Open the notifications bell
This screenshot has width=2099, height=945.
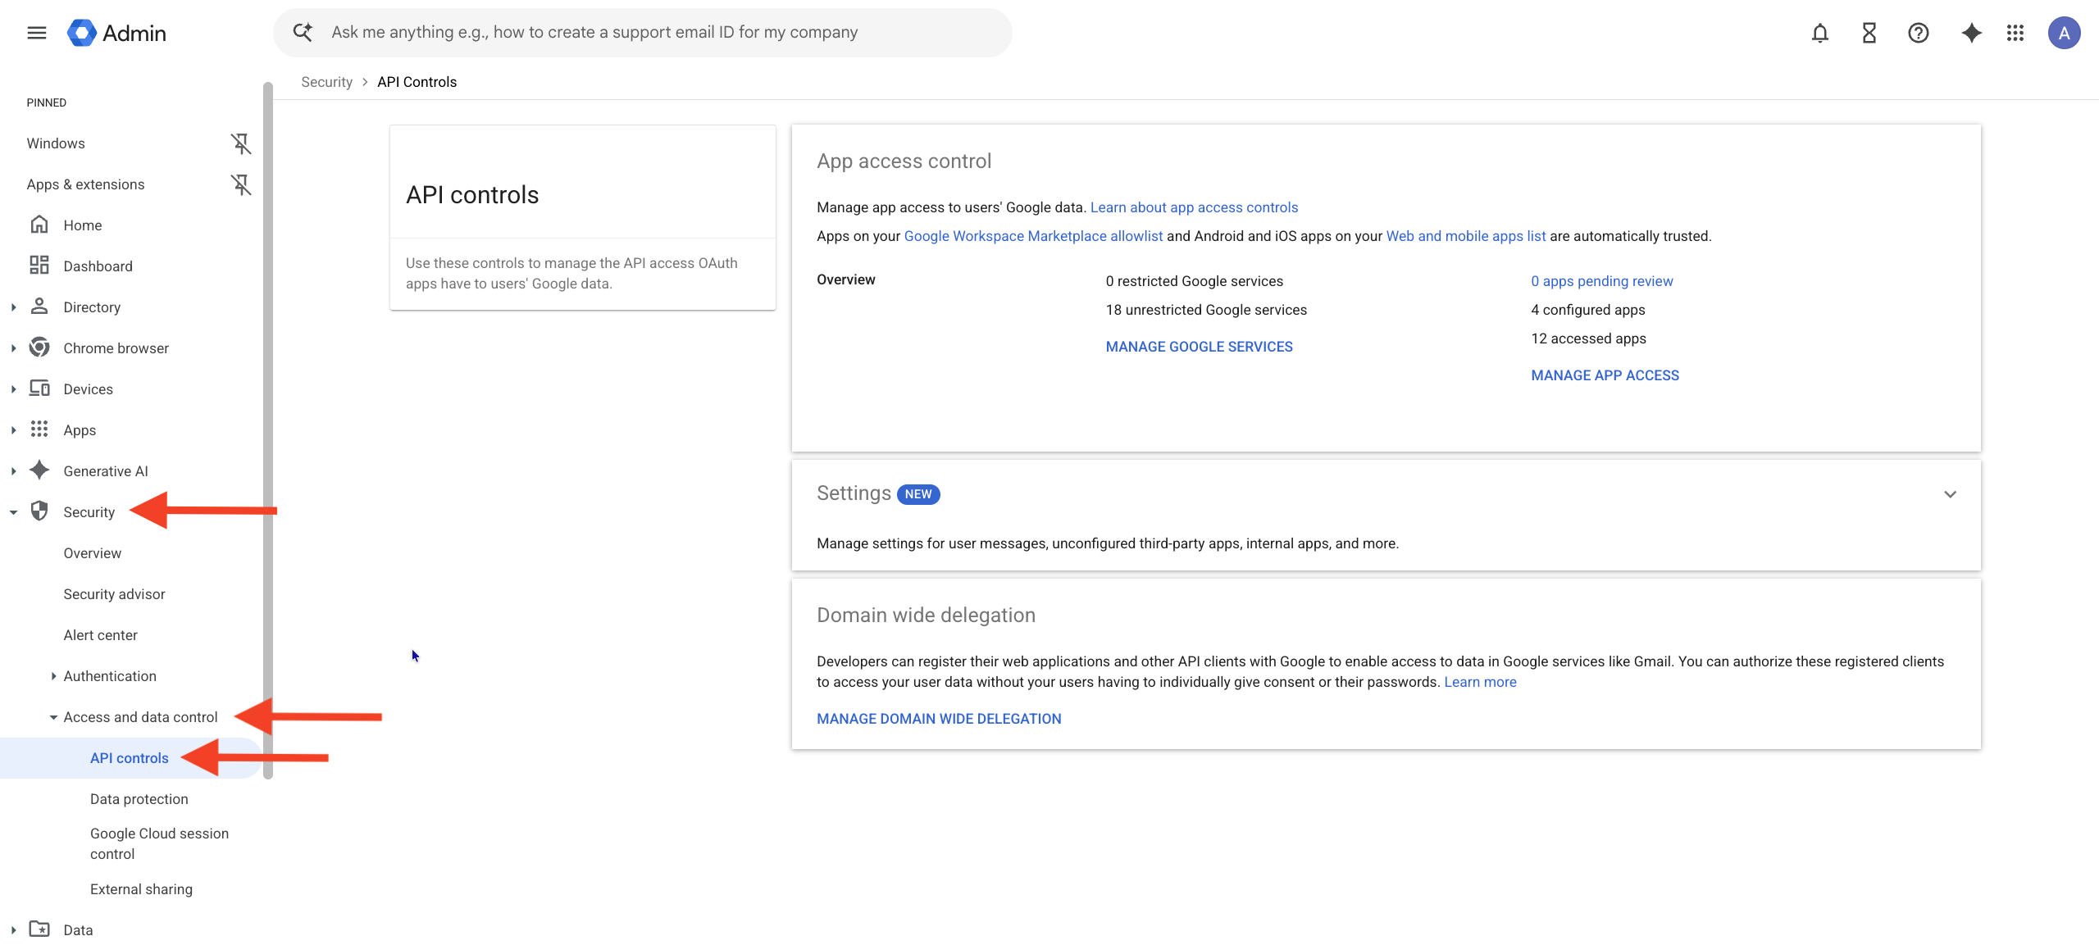1819,33
